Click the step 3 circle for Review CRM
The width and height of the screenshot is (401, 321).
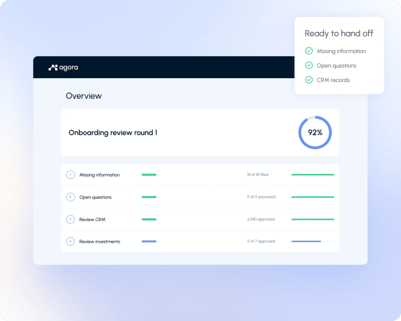70,220
